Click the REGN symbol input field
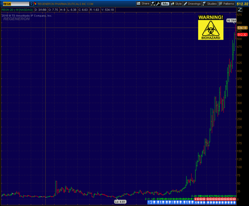The height and width of the screenshot is (206, 249). pyautogui.click(x=16, y=4)
